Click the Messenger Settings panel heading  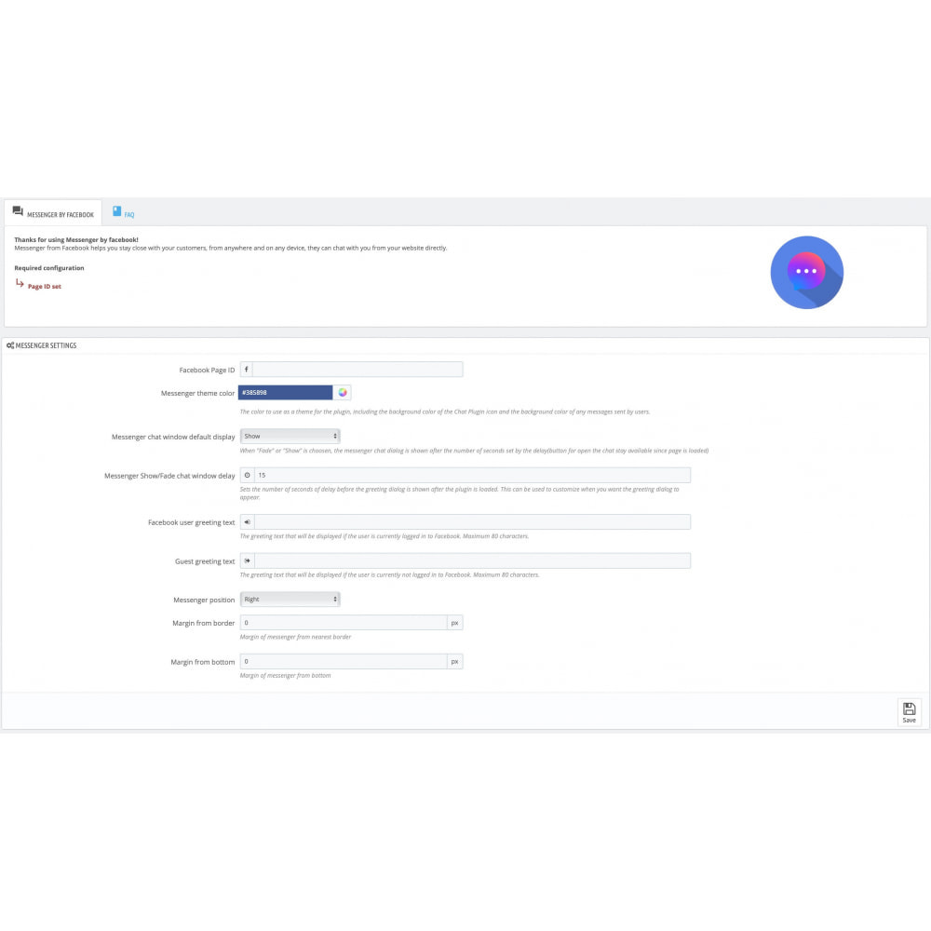[46, 345]
